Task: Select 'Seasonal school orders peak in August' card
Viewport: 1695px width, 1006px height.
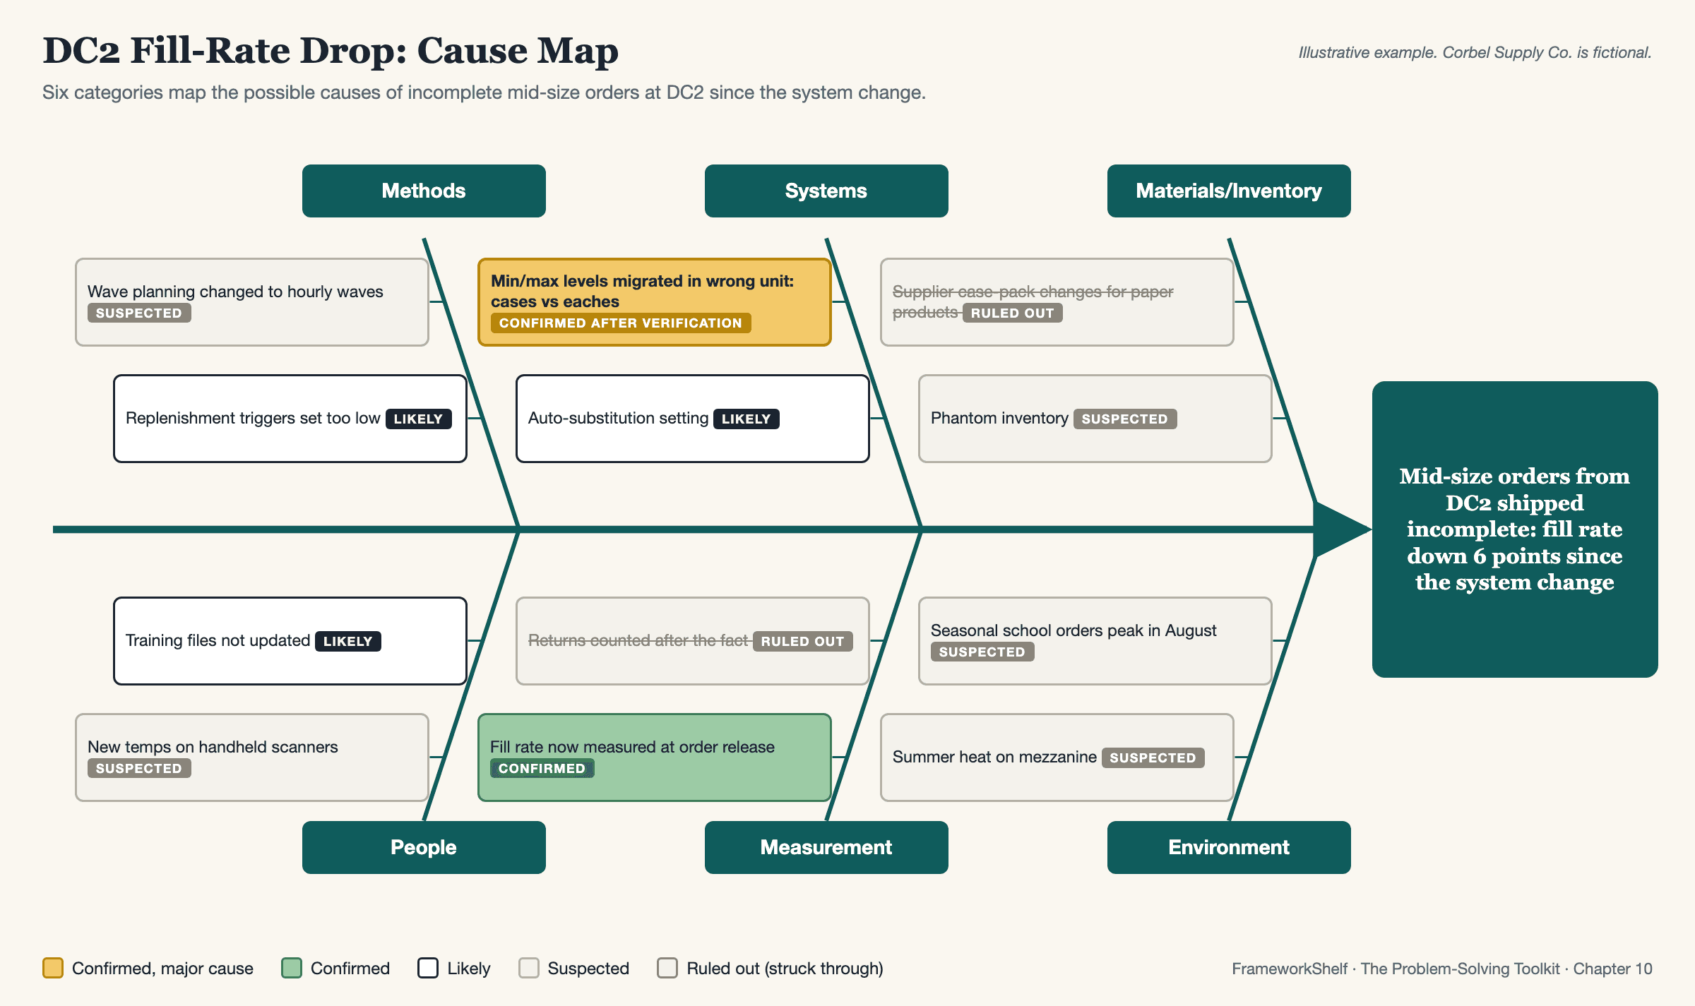Action: pyautogui.click(x=1095, y=641)
